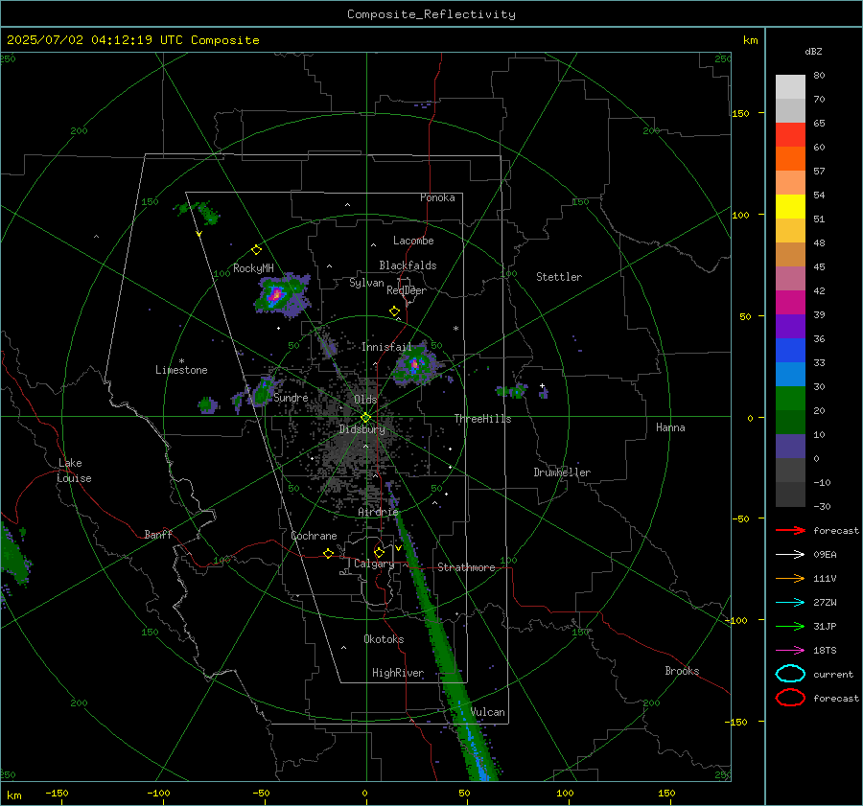Click the Okotoks label
Viewport: 863px width, 806px height.
click(384, 639)
